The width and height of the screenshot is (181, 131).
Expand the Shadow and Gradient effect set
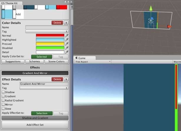(x=35, y=118)
